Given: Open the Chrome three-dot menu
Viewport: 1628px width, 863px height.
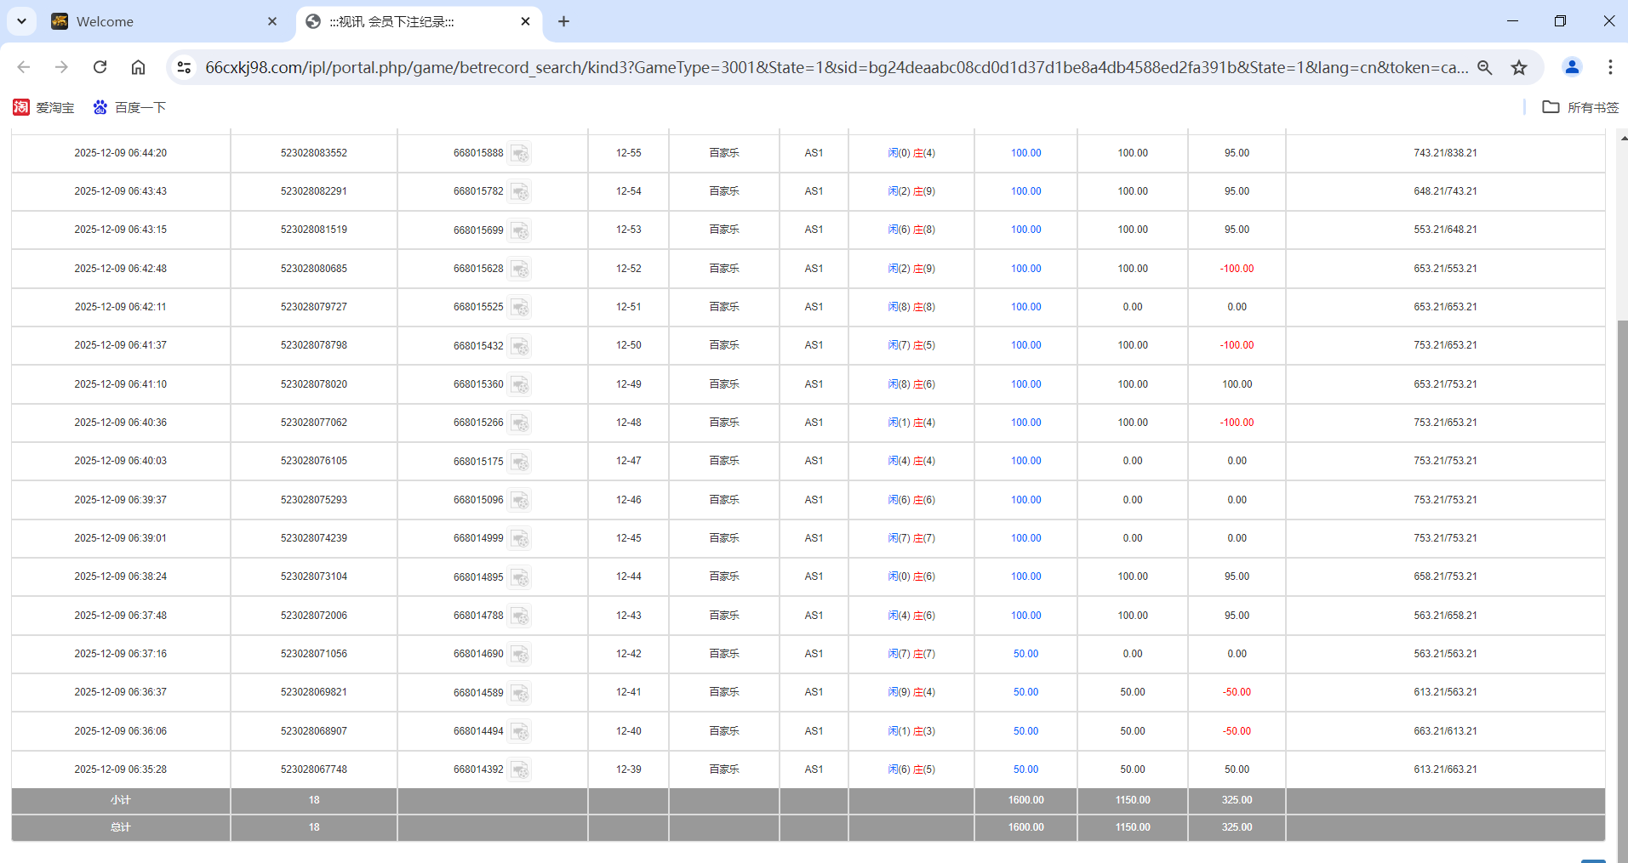Looking at the screenshot, I should click(x=1610, y=67).
